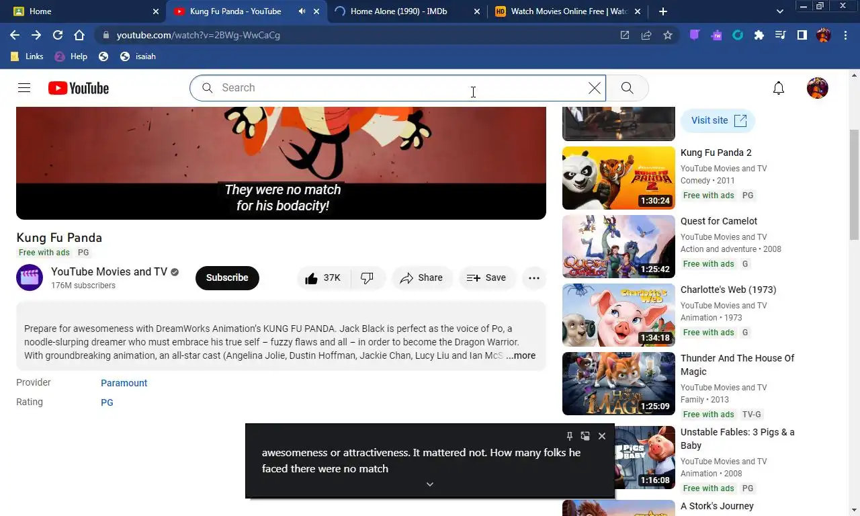Open media control toolbar icon
860x516 pixels.
781,35
